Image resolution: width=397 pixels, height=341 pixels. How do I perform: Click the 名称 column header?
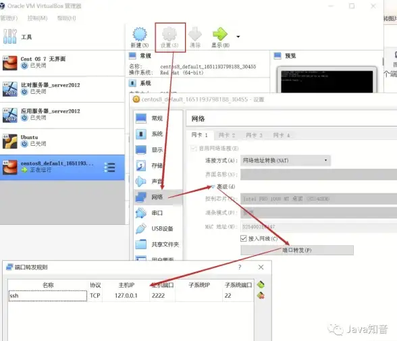click(x=48, y=285)
